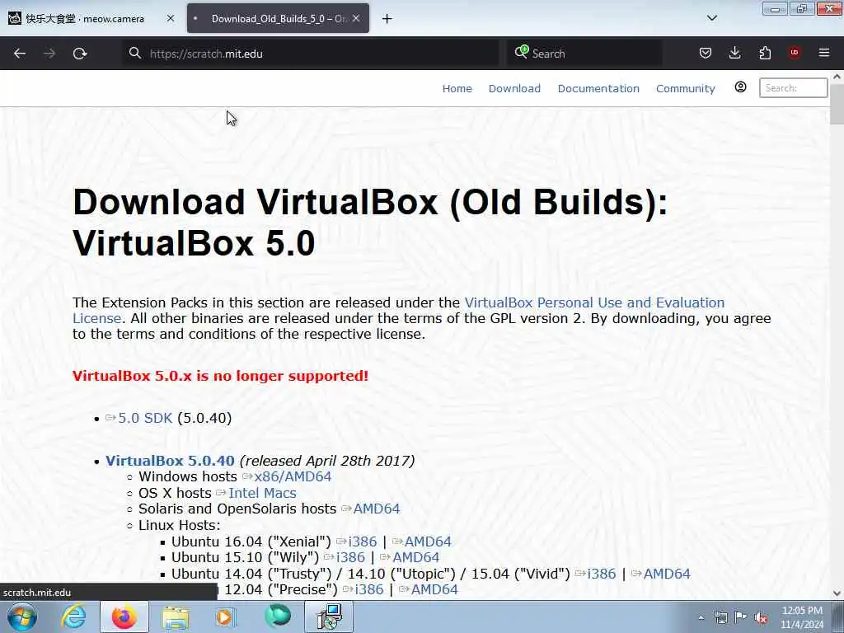
Task: Click the address bar magnifier icon
Action: point(135,53)
